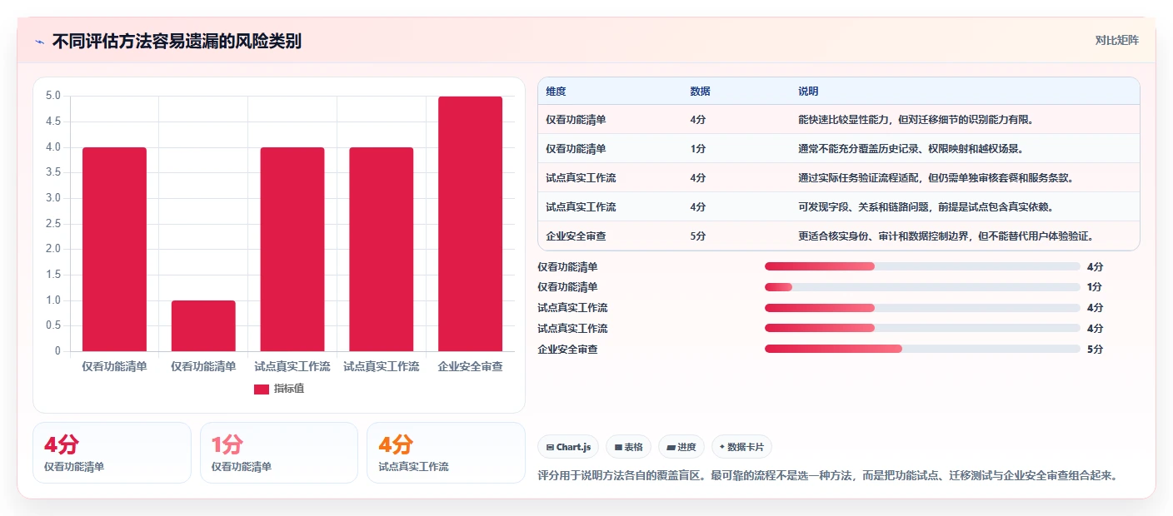Open the Chart.js chip
This screenshot has height=516, width=1173.
click(568, 447)
